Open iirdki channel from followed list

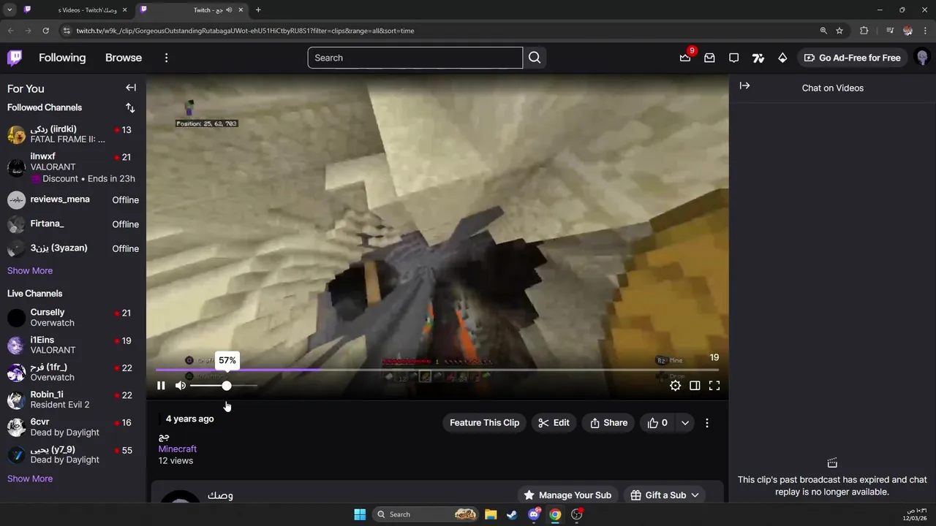(x=73, y=134)
